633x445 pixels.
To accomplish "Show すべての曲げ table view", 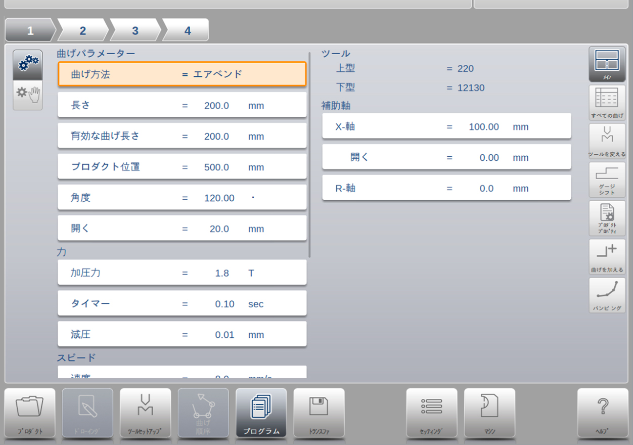I will [607, 103].
